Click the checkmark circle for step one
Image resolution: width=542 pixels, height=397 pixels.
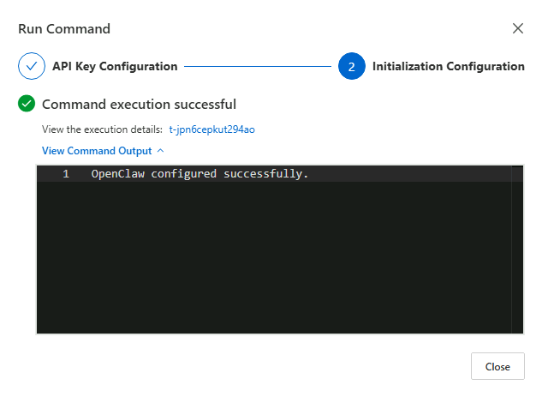coord(32,66)
